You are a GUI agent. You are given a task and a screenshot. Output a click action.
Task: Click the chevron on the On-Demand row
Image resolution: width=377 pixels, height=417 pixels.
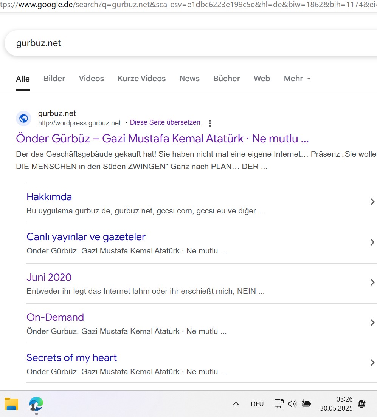click(x=372, y=323)
